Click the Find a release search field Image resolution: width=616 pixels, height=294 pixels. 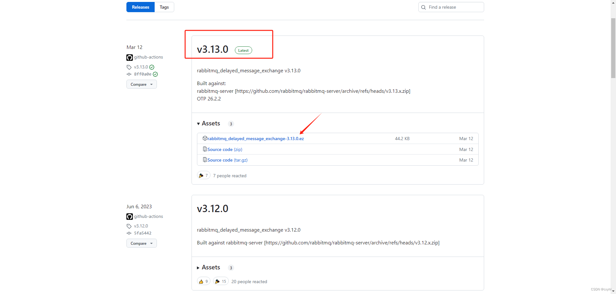tap(451, 7)
